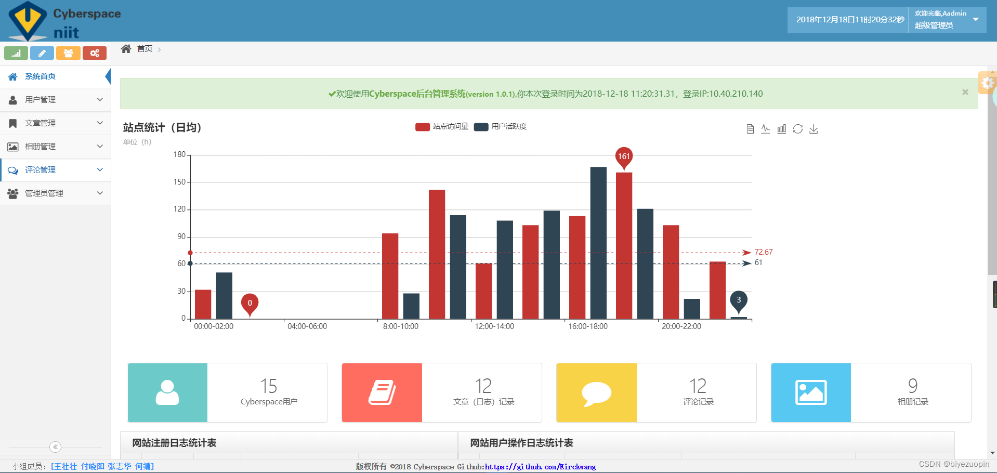Click the red article book icon
The image size is (997, 473).
[x=382, y=392]
